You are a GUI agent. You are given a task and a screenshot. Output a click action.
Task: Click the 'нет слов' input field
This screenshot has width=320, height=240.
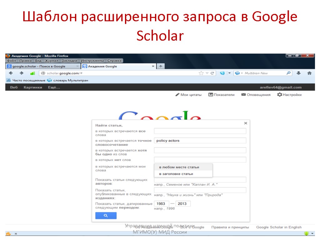point(200,160)
